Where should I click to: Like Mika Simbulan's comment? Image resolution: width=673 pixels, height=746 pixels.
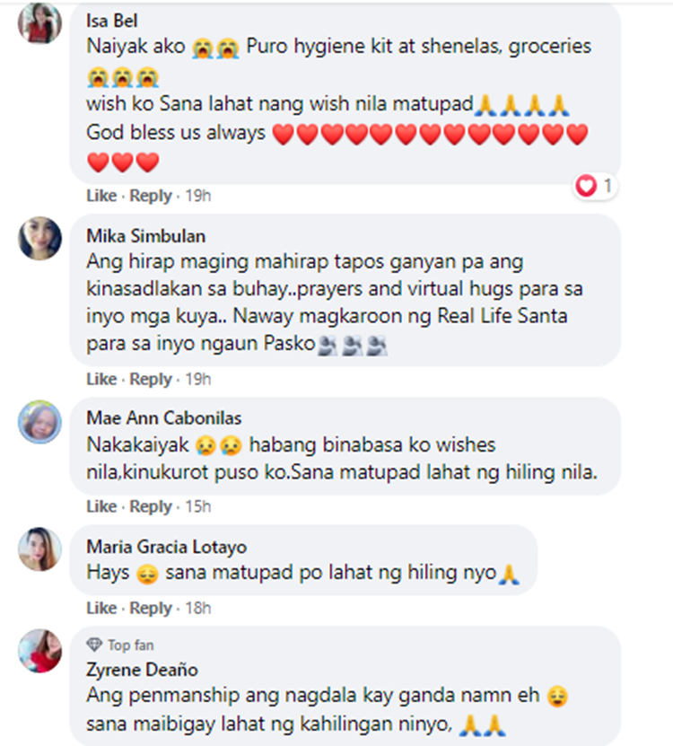101,379
